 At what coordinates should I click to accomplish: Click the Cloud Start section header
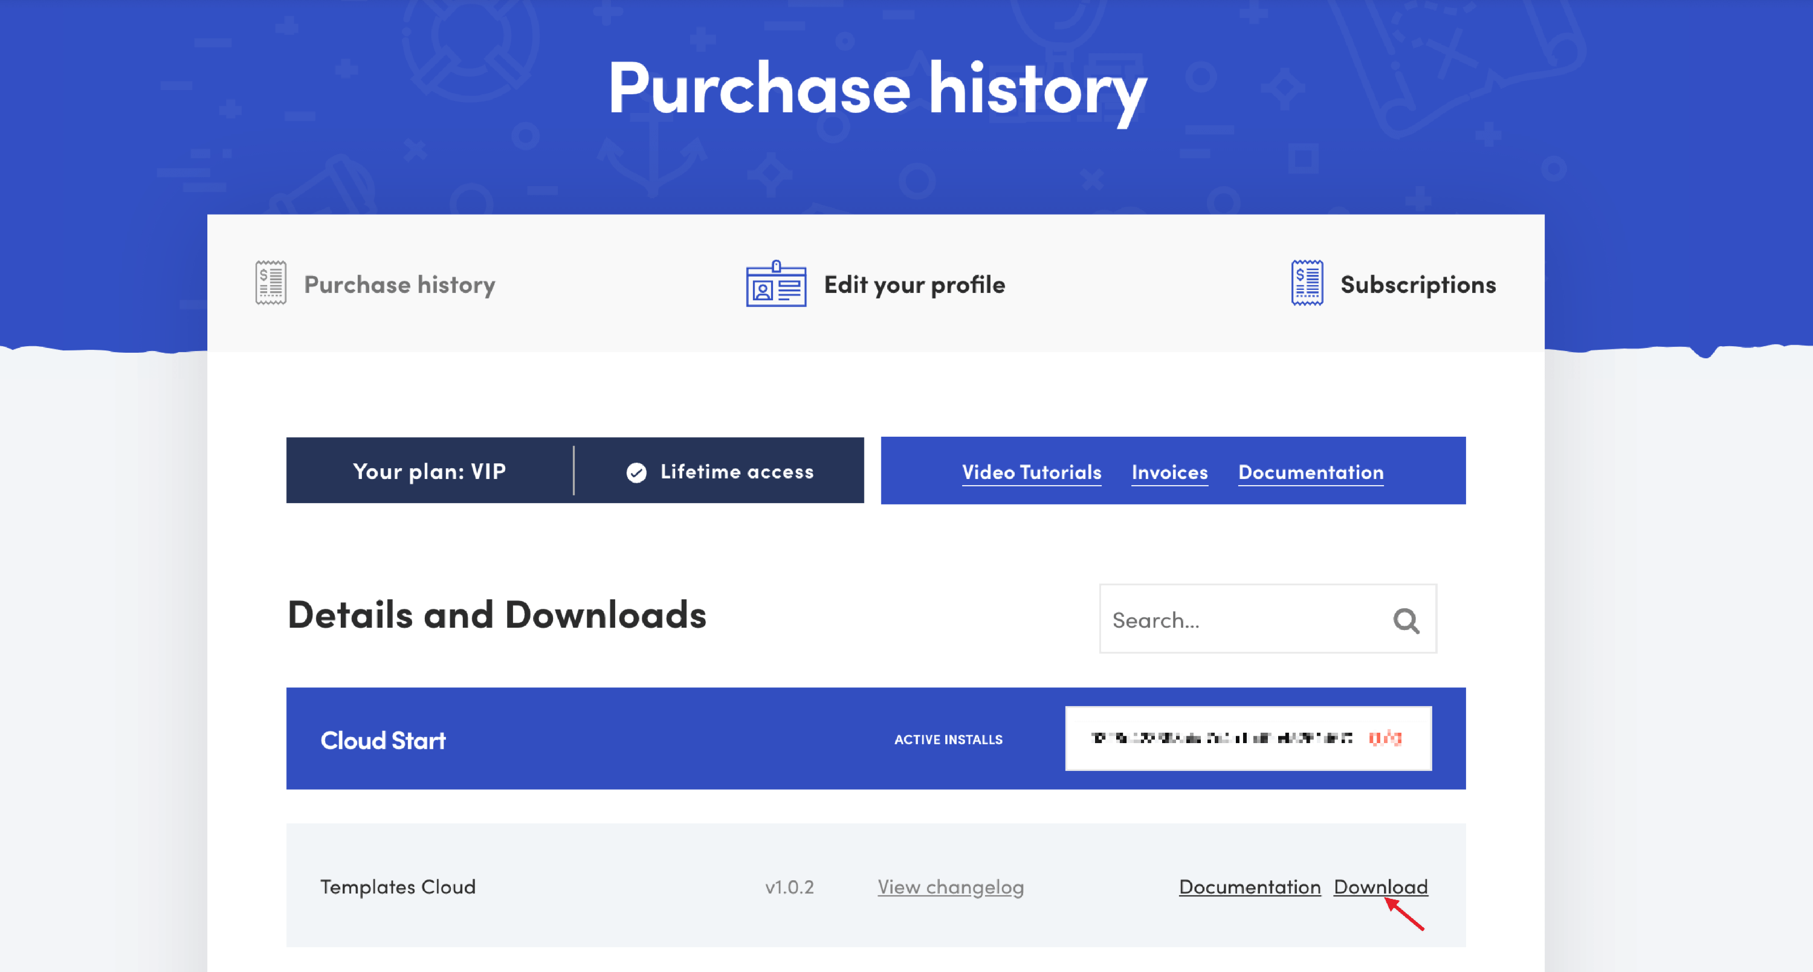pos(383,740)
